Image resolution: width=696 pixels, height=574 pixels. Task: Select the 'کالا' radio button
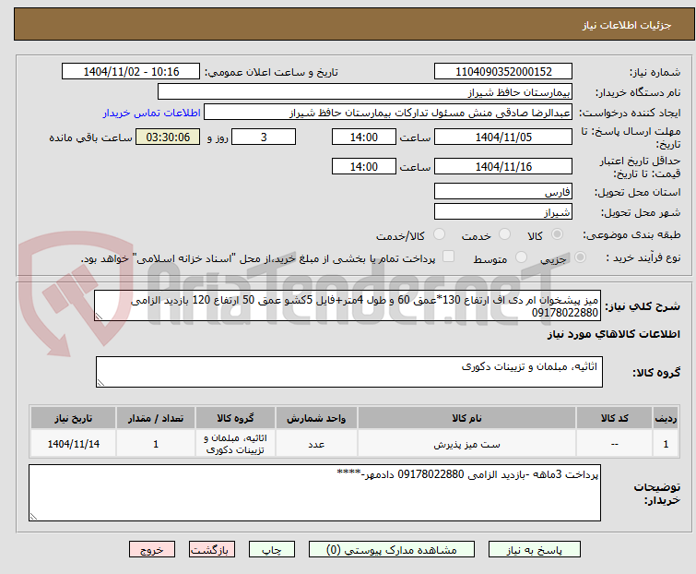click(557, 234)
